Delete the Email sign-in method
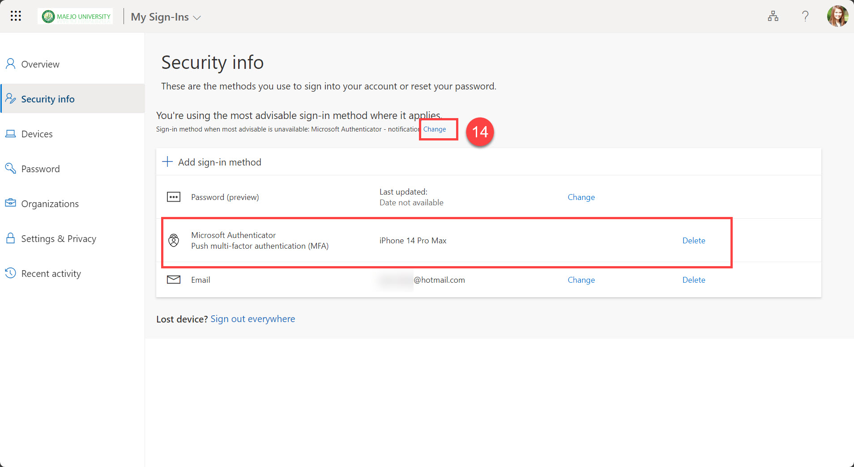The height and width of the screenshot is (467, 854). tap(693, 280)
